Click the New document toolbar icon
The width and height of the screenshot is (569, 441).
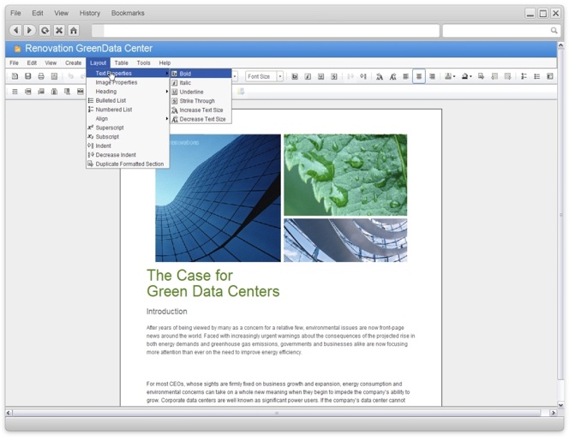click(x=15, y=76)
